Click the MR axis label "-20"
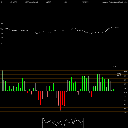Viewport: 128px width, 128px height. click(x=125, y=97)
